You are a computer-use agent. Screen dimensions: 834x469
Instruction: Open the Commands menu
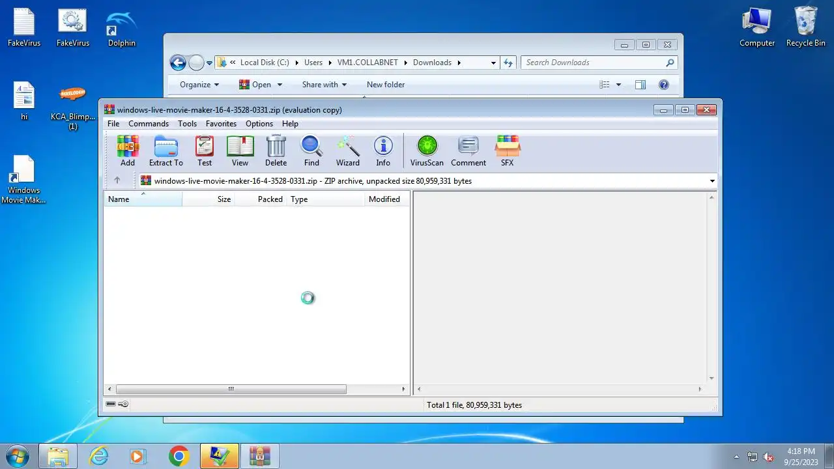pyautogui.click(x=149, y=124)
